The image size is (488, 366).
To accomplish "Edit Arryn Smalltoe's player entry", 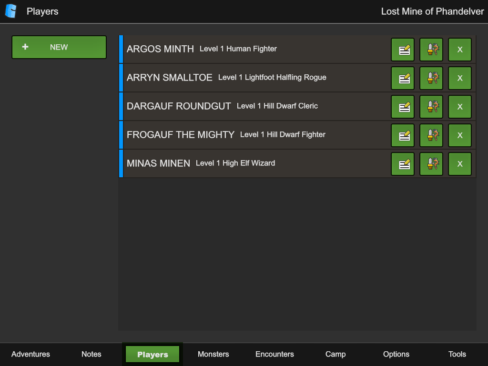I will (x=403, y=78).
